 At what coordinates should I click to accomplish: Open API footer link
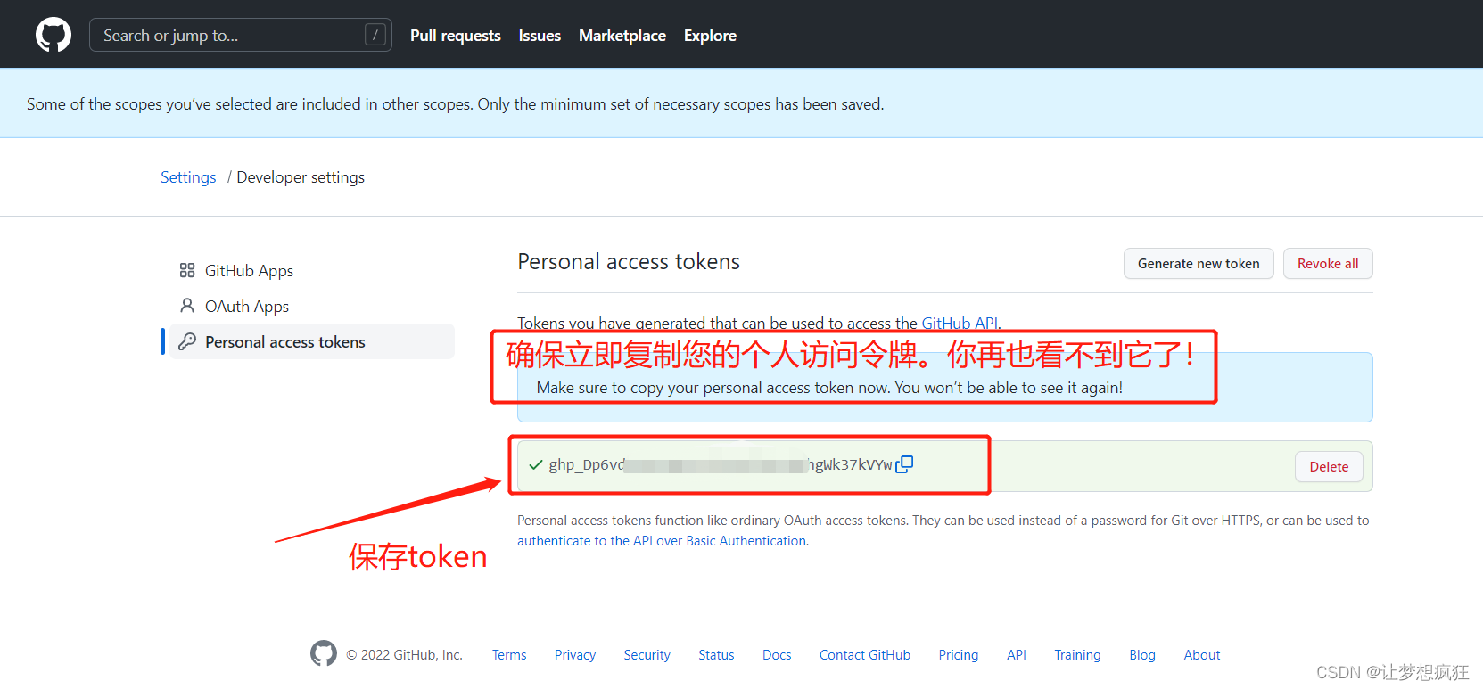tap(1017, 655)
